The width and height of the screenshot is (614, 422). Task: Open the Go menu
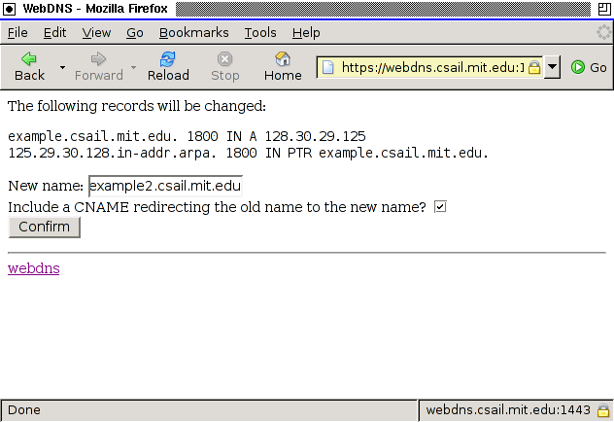[x=135, y=32]
